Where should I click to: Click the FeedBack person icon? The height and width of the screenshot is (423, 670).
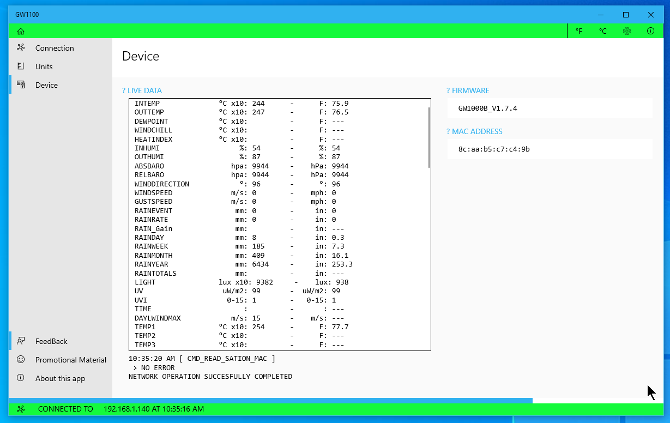[21, 341]
